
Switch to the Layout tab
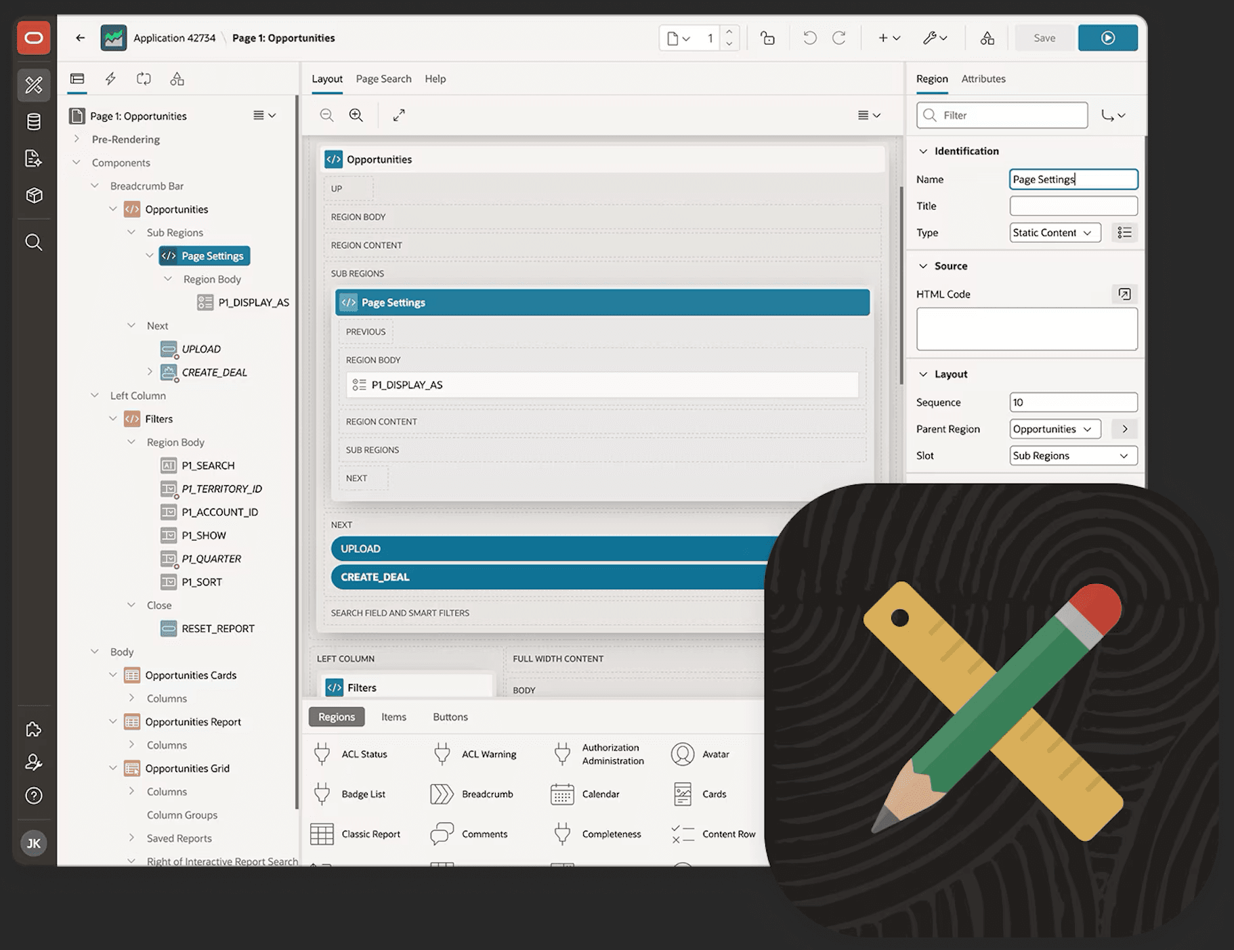[x=327, y=78]
